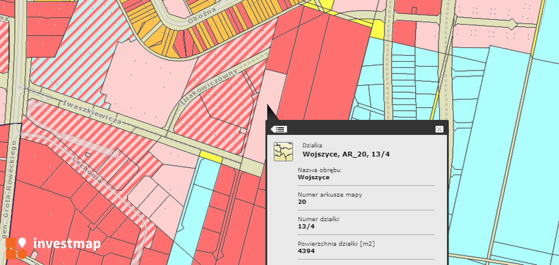Open the results list icon in popup header
The height and width of the screenshot is (265, 559).
279,129
